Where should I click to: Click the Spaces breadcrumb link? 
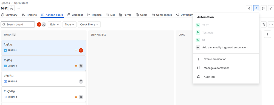[5, 3]
